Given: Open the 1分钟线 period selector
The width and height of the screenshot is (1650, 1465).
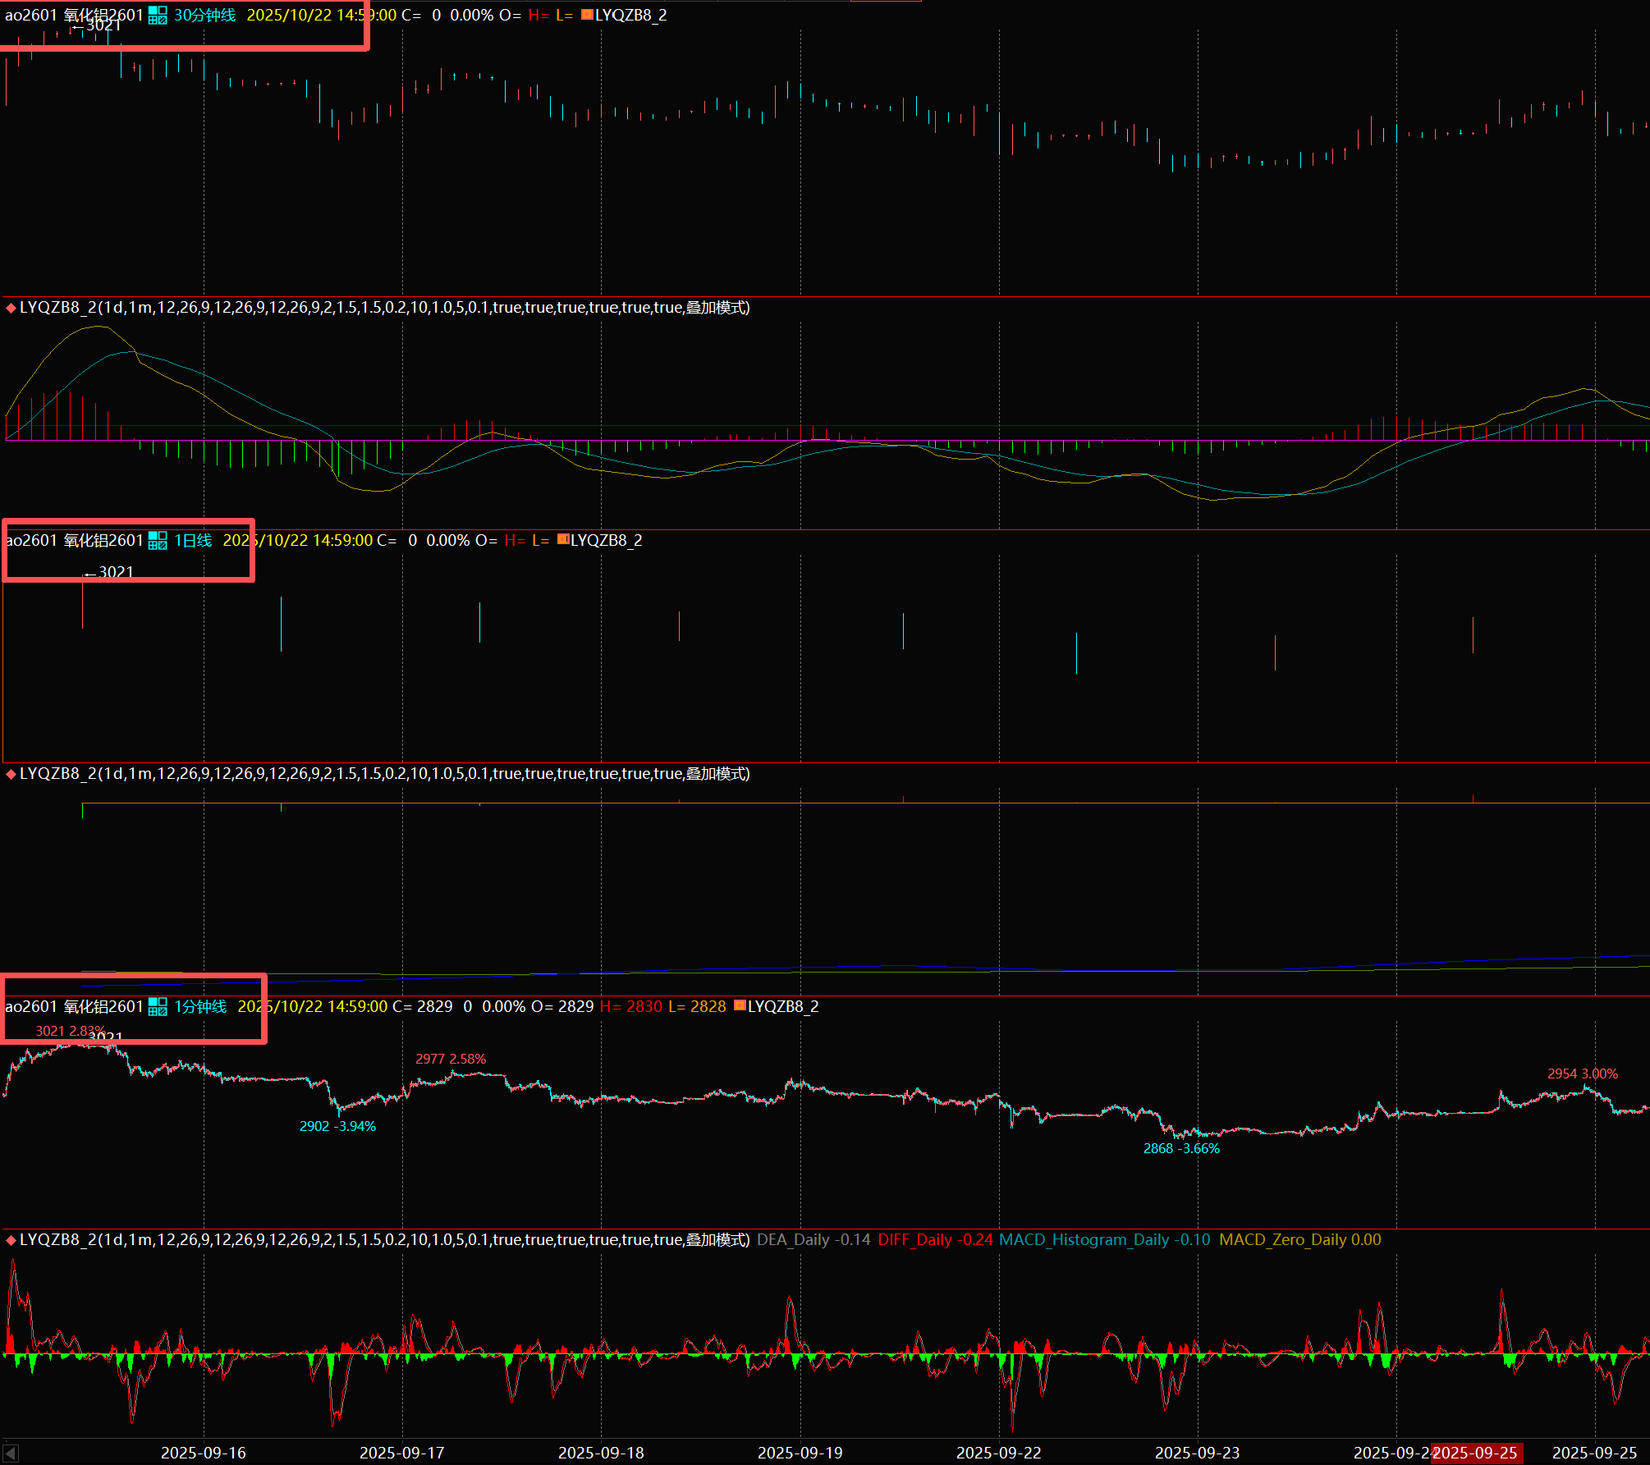Looking at the screenshot, I should pos(200,1007).
